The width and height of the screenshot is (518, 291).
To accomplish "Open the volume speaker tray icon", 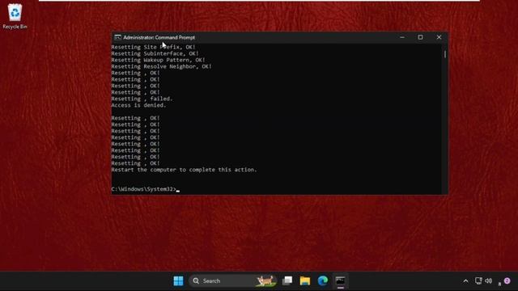I will click(489, 280).
